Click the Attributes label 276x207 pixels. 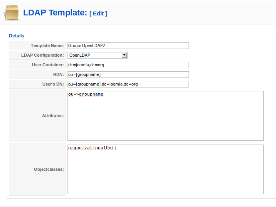click(x=53, y=116)
